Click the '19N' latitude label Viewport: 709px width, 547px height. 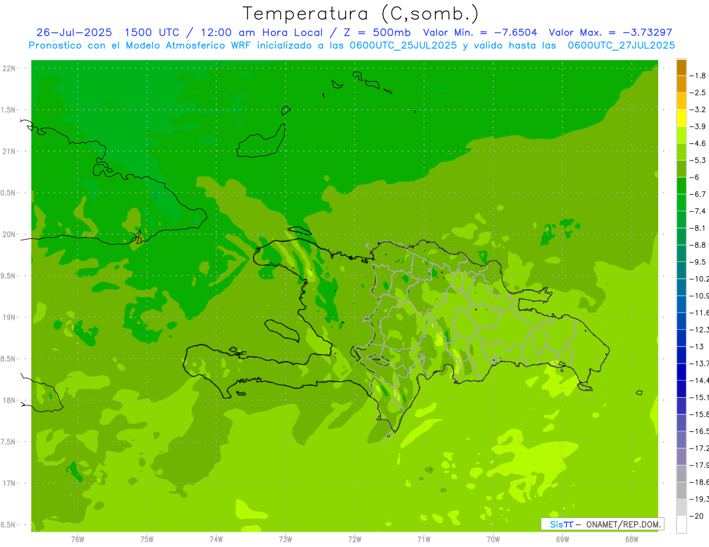point(9,317)
